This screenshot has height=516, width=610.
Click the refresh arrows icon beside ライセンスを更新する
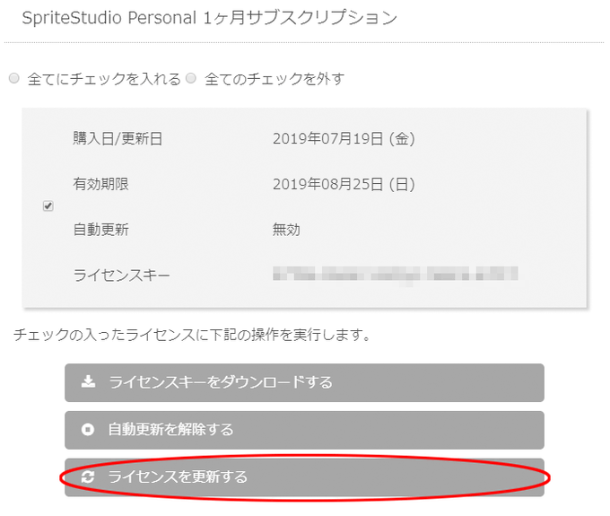[88, 477]
